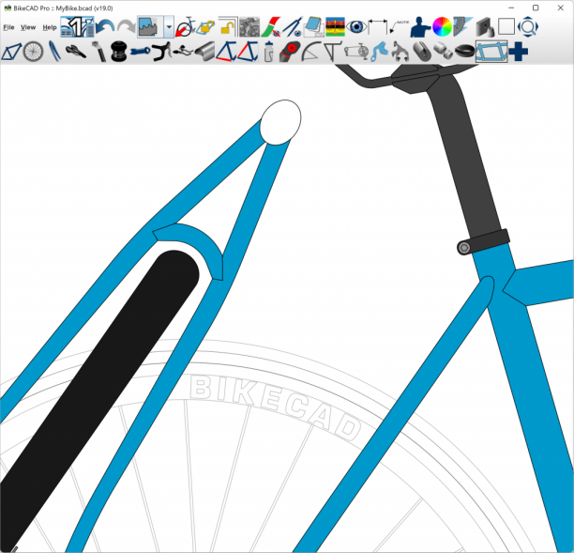The image size is (574, 553).
Task: Click the grey split tube icon
Action: pyautogui.click(x=421, y=52)
